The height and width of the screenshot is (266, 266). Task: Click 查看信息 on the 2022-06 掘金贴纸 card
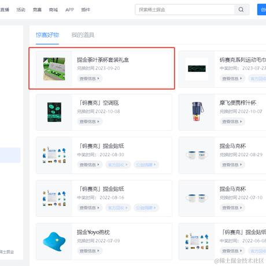tap(232, 251)
